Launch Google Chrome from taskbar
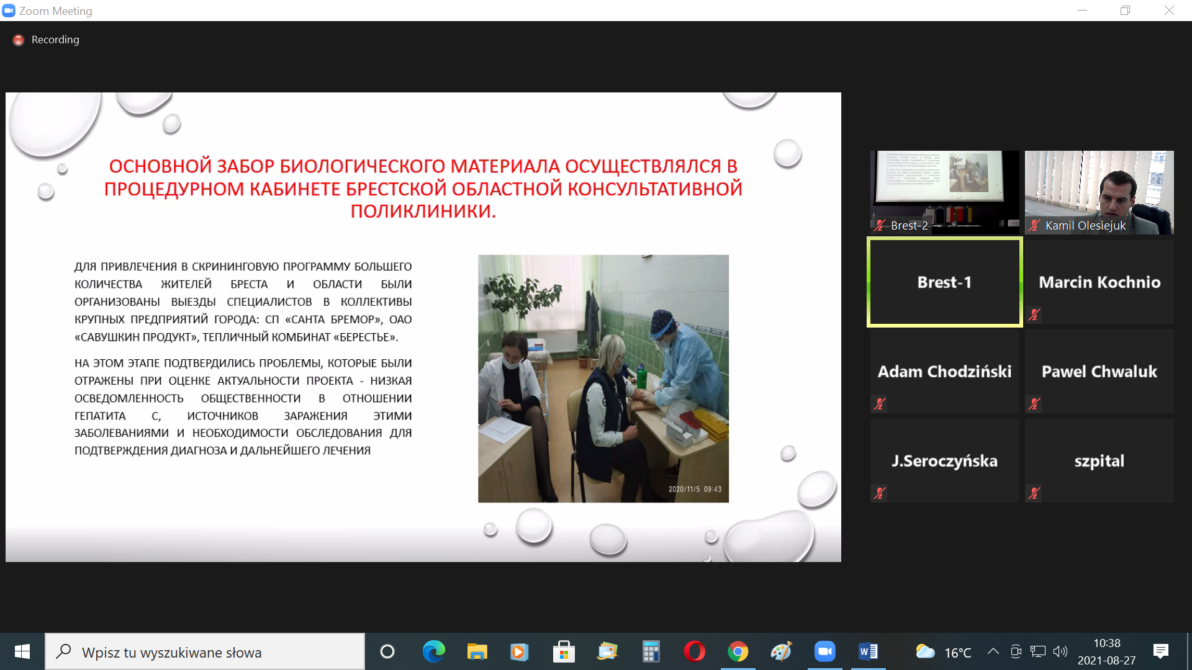 point(738,651)
